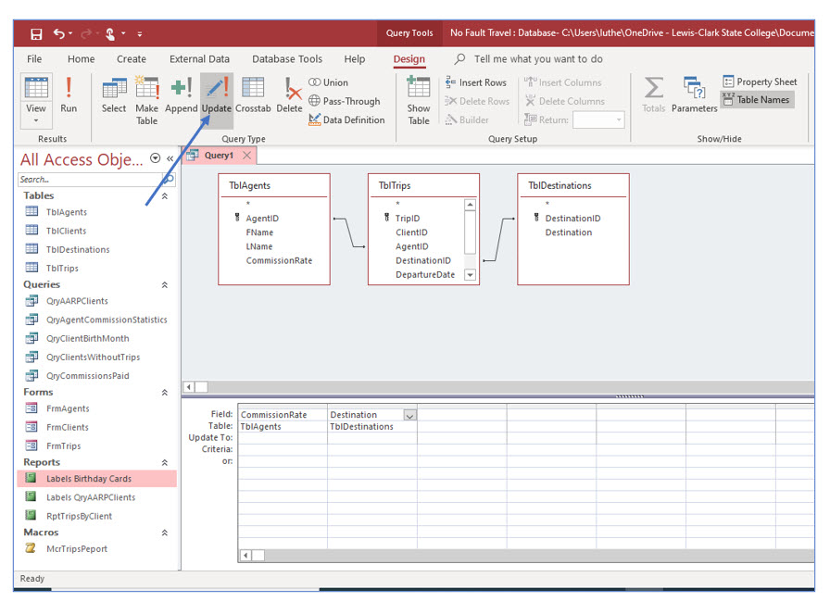Toggle the Property Sheet pane
Screen dimensions: 830x602
click(760, 82)
